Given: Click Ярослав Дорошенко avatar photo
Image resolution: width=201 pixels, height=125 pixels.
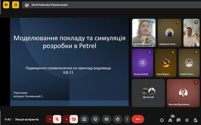Looking at the screenshot, I should 183,93.
